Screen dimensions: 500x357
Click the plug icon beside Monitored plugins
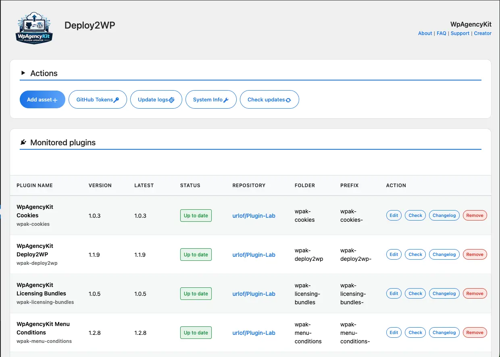[23, 142]
